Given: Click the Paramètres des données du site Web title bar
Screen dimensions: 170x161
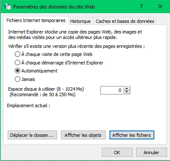Looking at the screenshot, I should pyautogui.click(x=54, y=7).
